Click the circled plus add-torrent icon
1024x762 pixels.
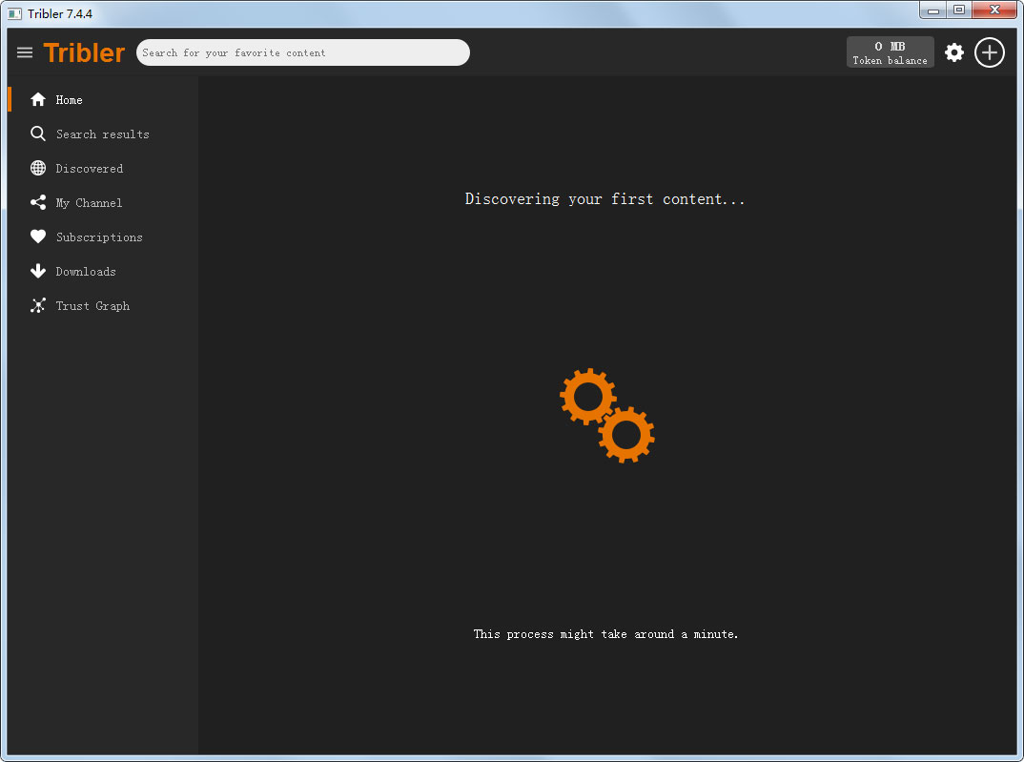coord(990,52)
